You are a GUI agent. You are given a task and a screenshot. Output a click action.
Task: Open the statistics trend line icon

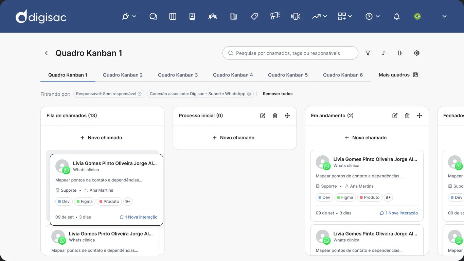tap(317, 16)
